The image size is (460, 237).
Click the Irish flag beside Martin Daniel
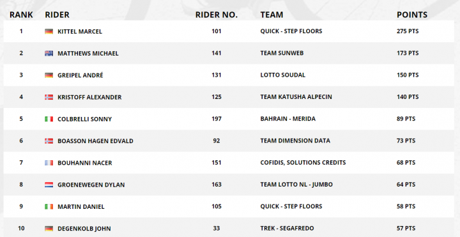click(x=49, y=206)
